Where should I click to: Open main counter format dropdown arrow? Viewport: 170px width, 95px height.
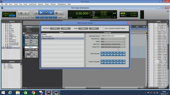click(89, 13)
